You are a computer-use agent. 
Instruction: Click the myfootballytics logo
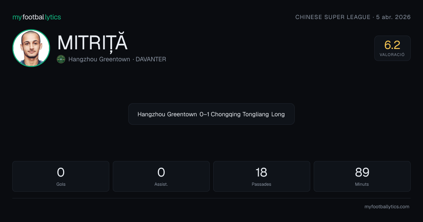point(37,17)
